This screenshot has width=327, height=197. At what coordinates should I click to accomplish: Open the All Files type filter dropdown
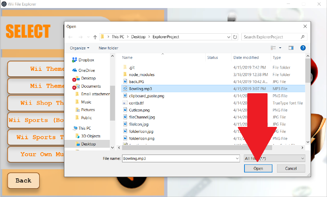pos(274,158)
